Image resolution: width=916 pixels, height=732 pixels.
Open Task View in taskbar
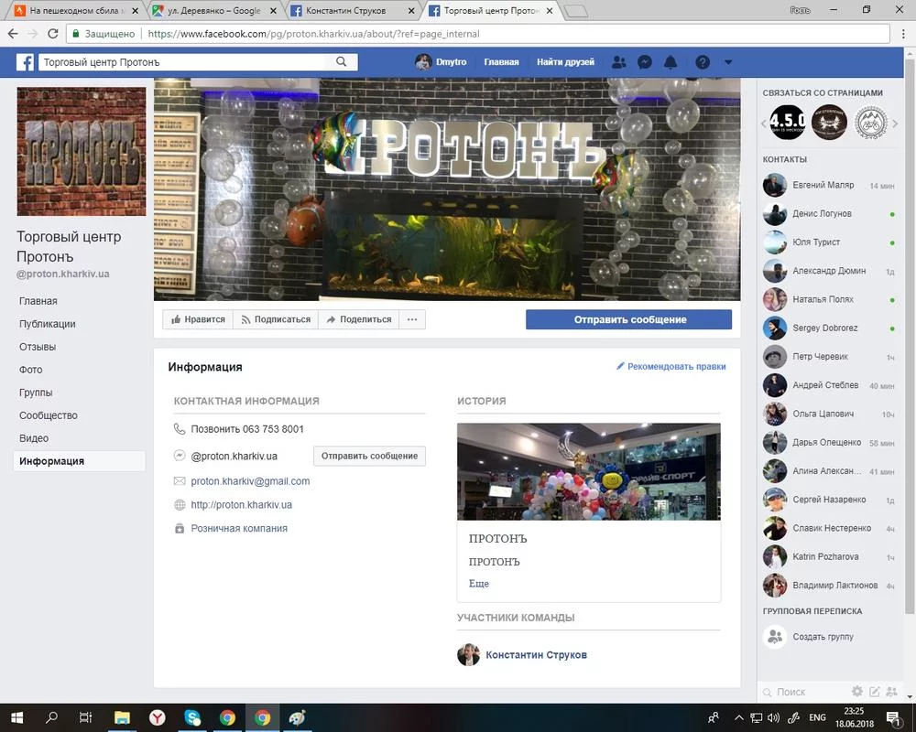(86, 717)
